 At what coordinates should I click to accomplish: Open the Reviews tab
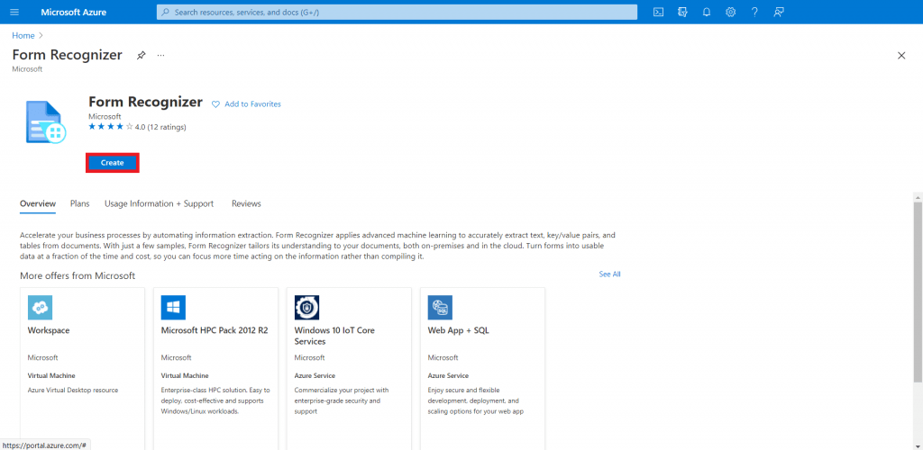246,204
